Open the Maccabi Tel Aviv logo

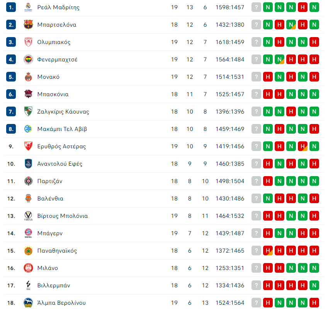[x=28, y=129]
